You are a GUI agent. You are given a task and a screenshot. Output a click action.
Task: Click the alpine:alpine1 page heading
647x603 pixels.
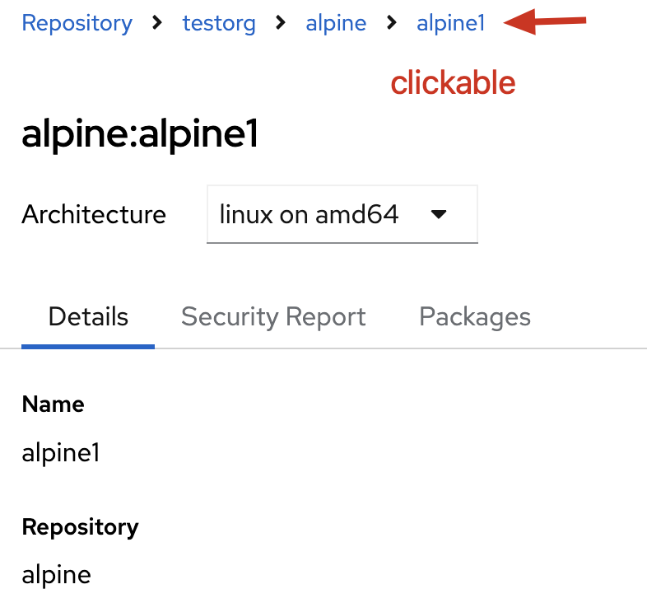pyautogui.click(x=140, y=135)
